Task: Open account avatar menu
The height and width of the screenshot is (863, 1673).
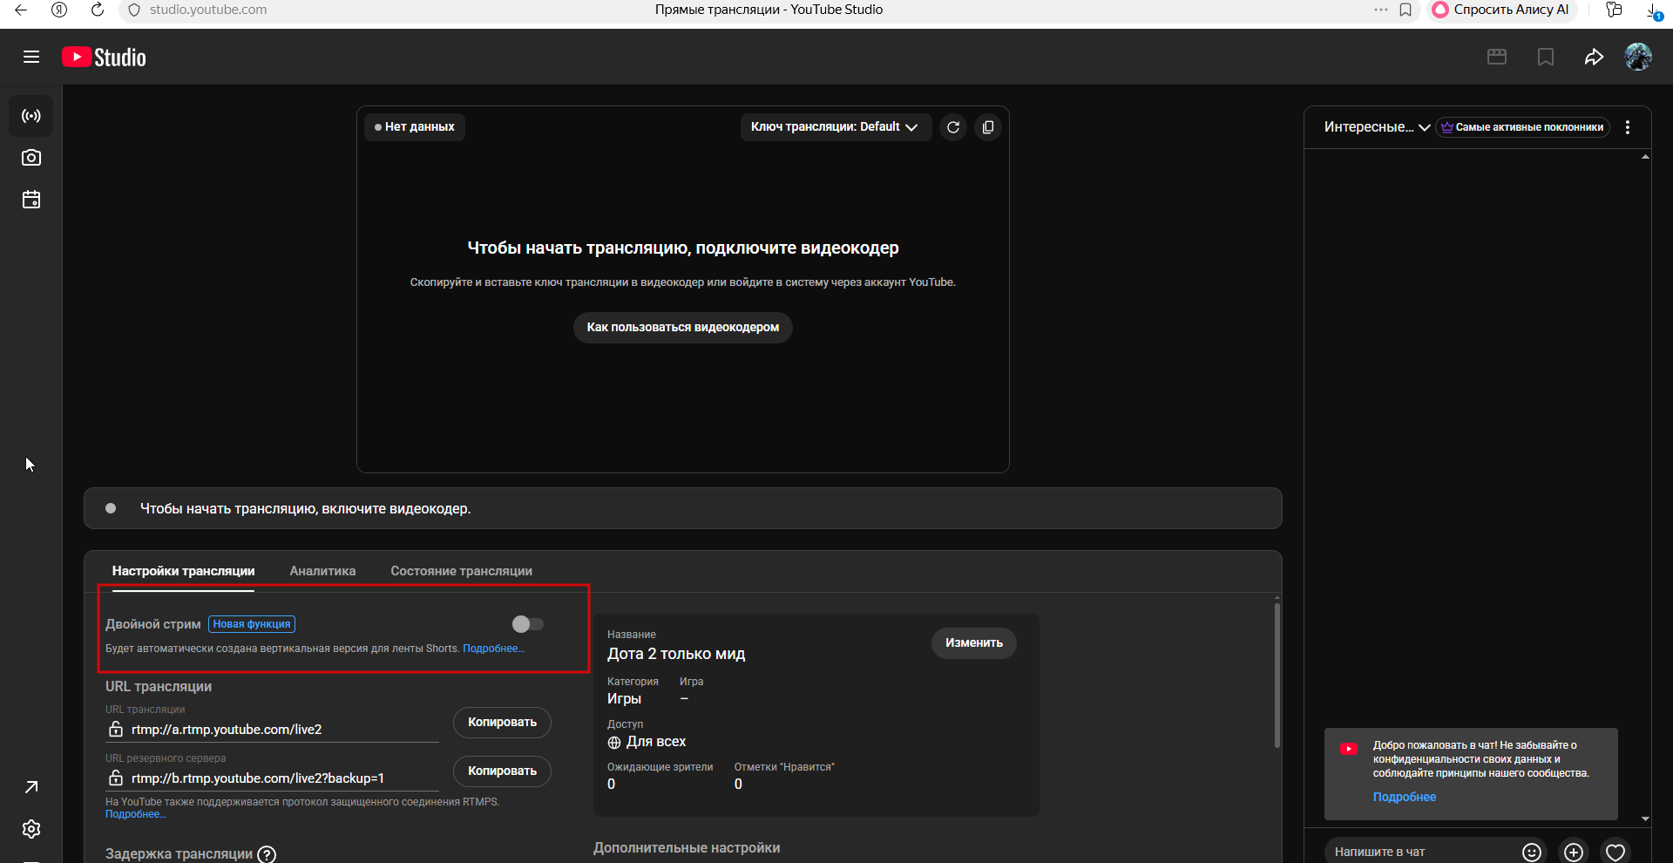Action: click(x=1638, y=57)
